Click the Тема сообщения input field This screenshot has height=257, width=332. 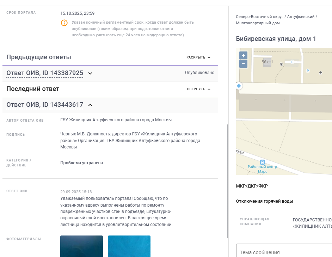pos(284,251)
